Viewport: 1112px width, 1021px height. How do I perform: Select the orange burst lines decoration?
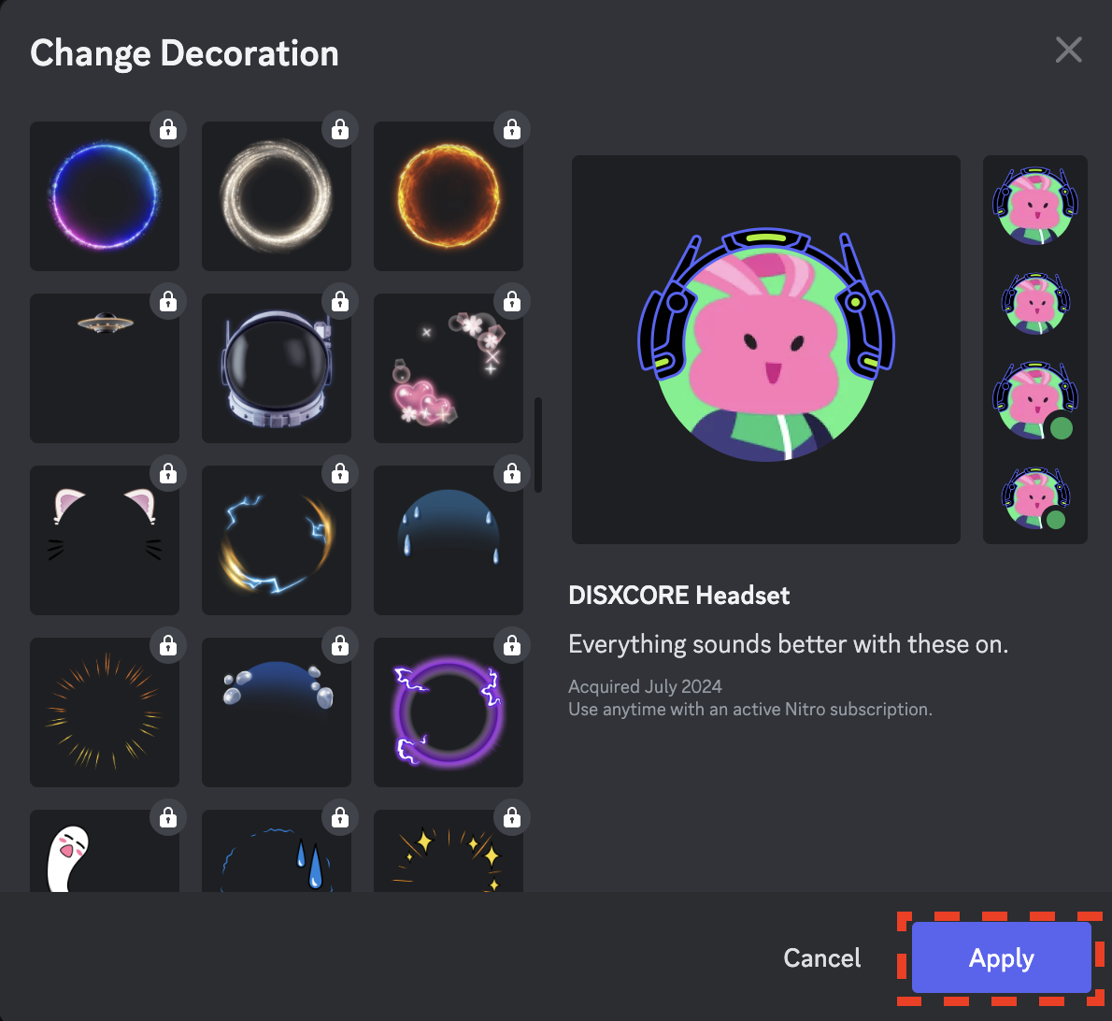click(x=105, y=712)
